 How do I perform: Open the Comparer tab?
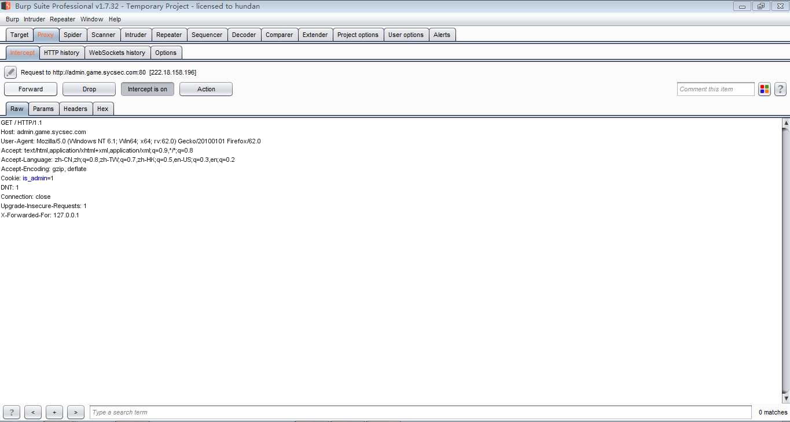280,35
